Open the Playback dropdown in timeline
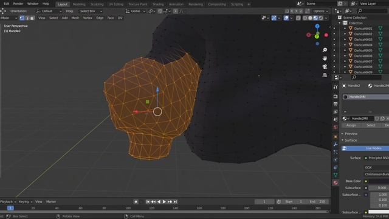 (8, 201)
